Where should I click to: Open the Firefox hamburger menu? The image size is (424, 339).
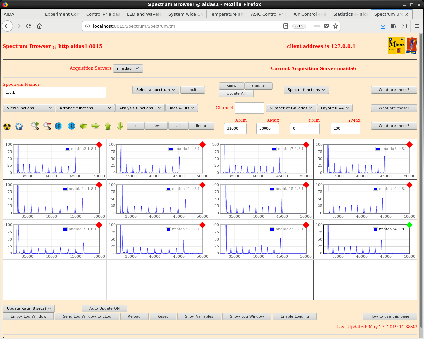(417, 26)
